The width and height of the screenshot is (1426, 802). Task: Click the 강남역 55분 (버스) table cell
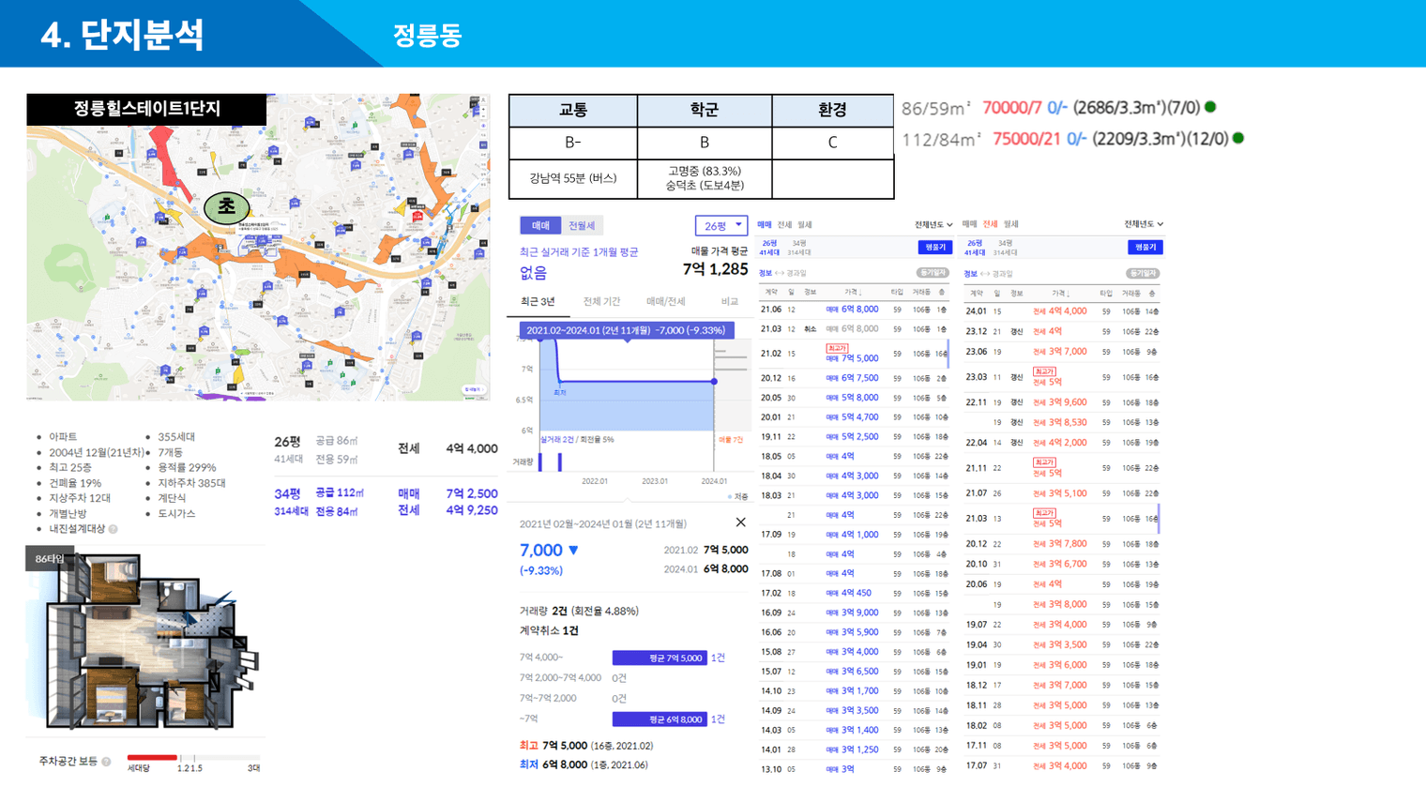point(573,178)
